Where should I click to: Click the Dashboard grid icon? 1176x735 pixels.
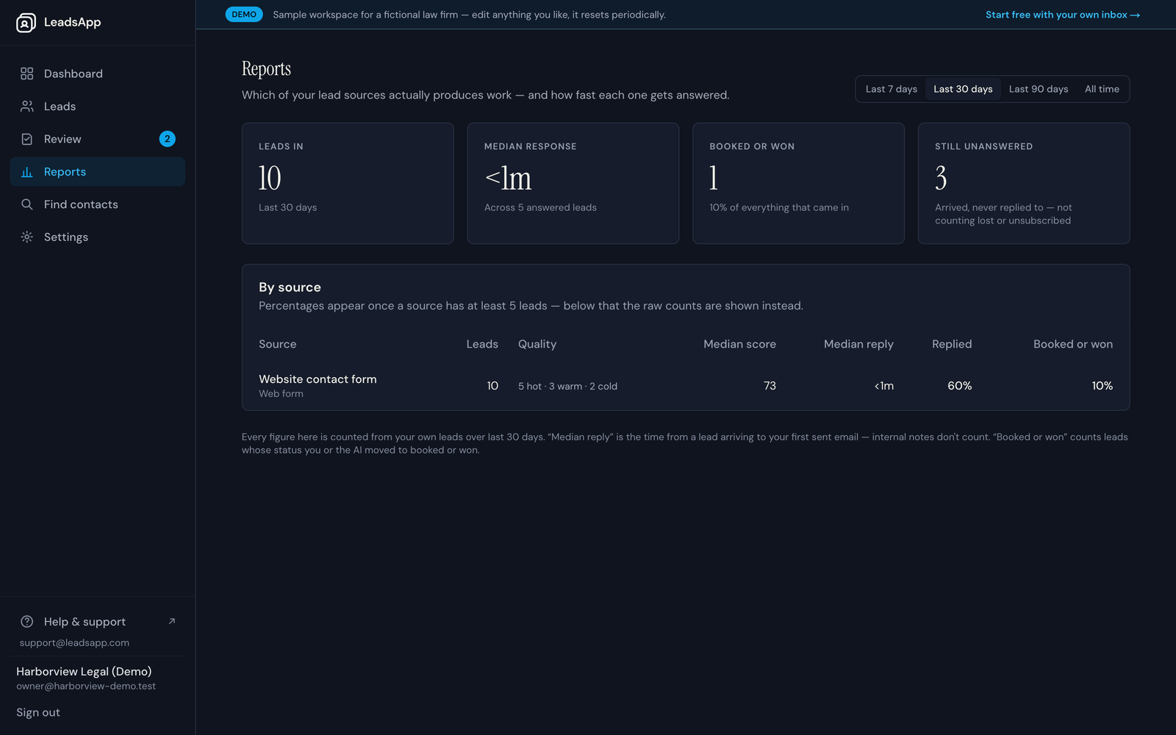click(27, 73)
